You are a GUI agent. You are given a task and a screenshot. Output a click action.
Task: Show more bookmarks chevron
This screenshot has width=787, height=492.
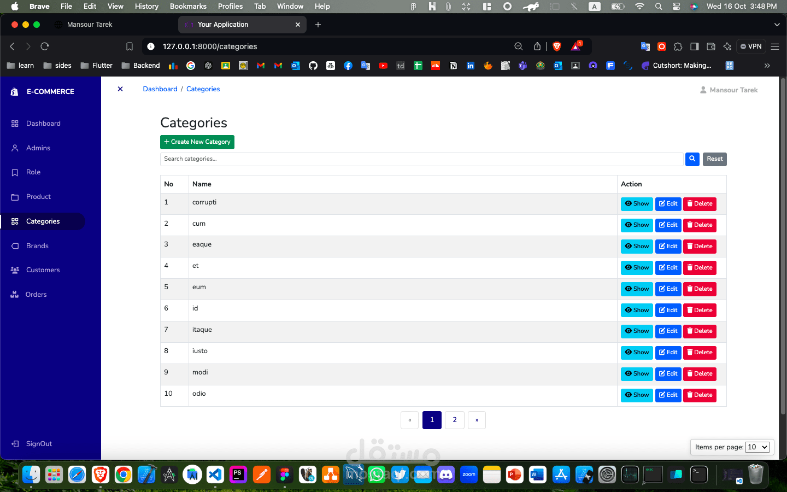[767, 66]
